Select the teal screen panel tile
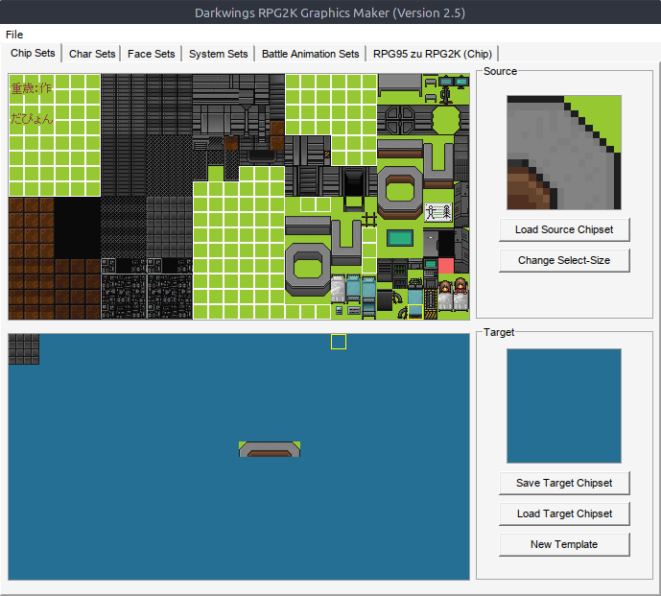This screenshot has height=596, width=661. pos(400,237)
